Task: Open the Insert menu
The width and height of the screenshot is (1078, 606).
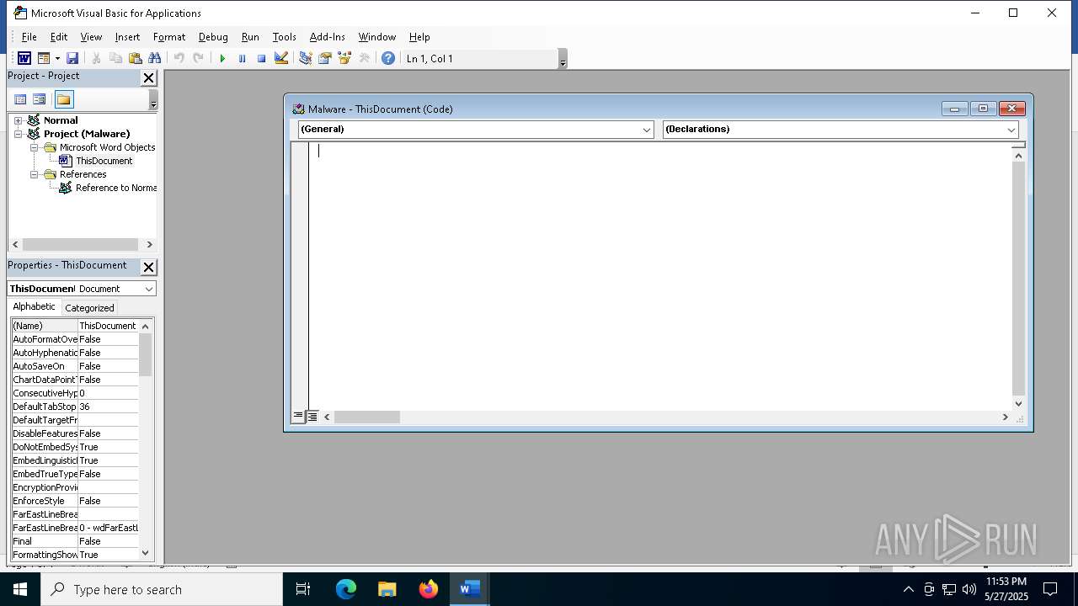Action: [x=127, y=37]
